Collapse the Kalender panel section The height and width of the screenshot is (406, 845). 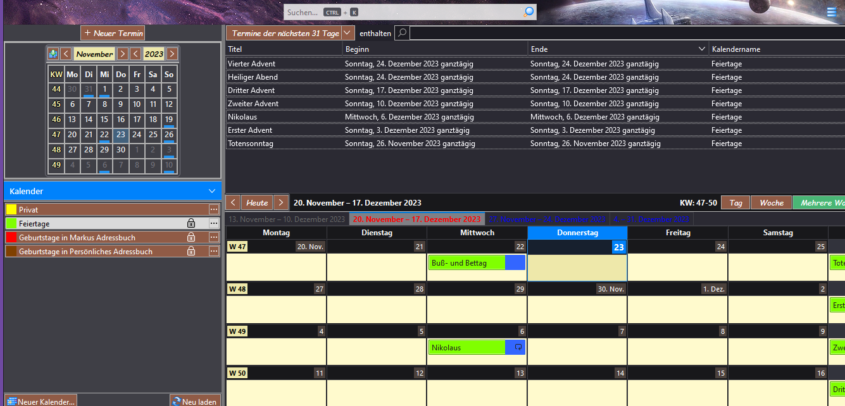[x=212, y=191]
